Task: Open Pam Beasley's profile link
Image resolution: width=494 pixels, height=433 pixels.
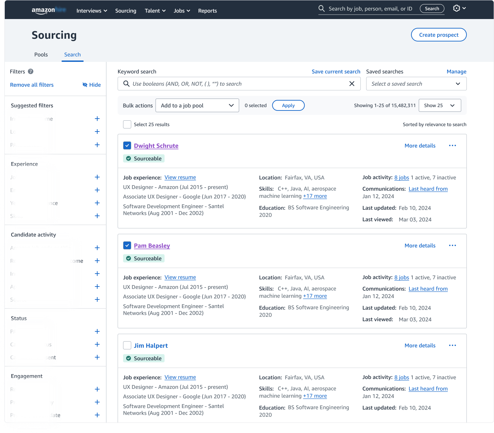Action: pyautogui.click(x=152, y=245)
